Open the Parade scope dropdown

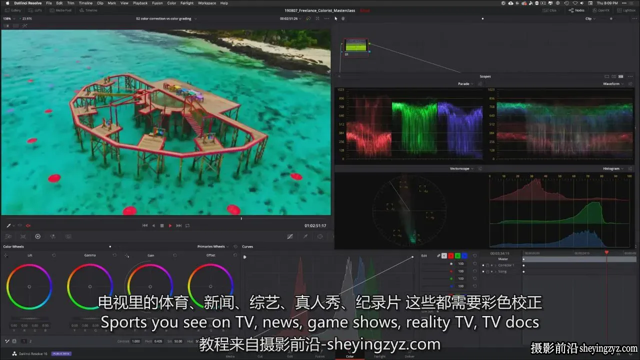[x=465, y=84]
